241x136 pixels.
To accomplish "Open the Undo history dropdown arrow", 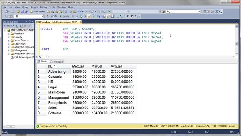I will click(x=83, y=12).
